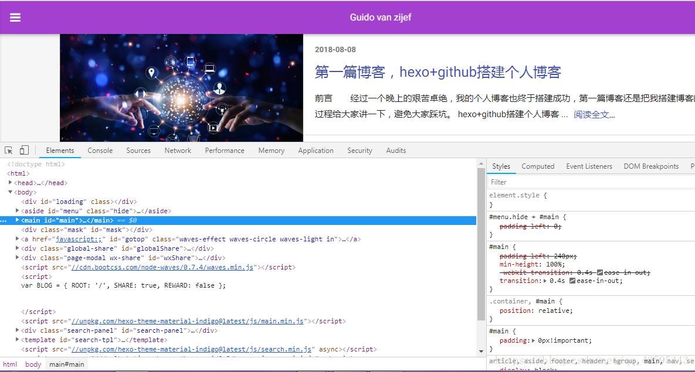
Task: Select the var BLOG script text line
Action: 124,286
